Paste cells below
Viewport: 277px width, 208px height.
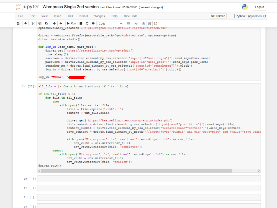click(46, 23)
